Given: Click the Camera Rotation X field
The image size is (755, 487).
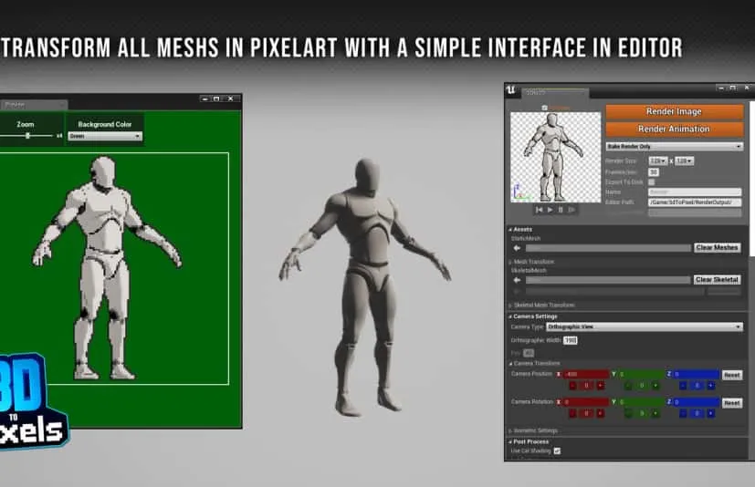Looking at the screenshot, I should [x=586, y=402].
